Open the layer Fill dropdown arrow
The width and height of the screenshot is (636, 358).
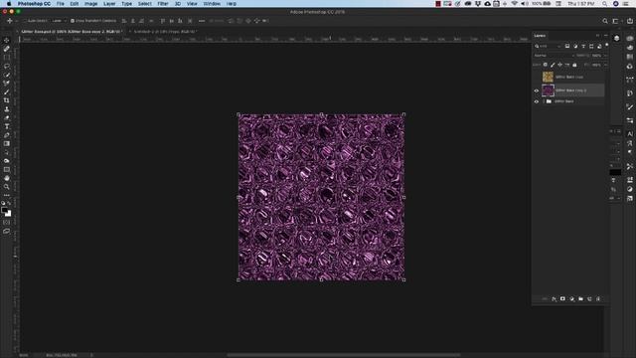pos(605,65)
